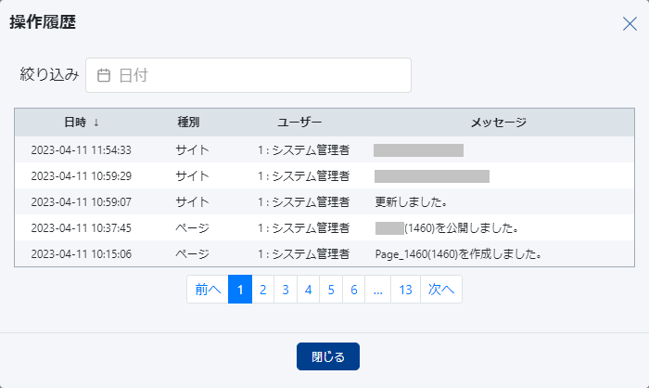Click the 閉じる button

pyautogui.click(x=327, y=356)
